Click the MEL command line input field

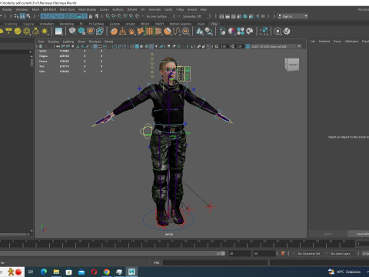(x=215, y=262)
